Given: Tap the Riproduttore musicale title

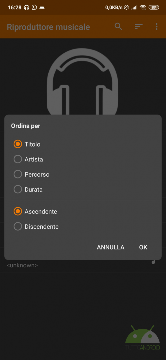Looking at the screenshot, I should [x=48, y=27].
